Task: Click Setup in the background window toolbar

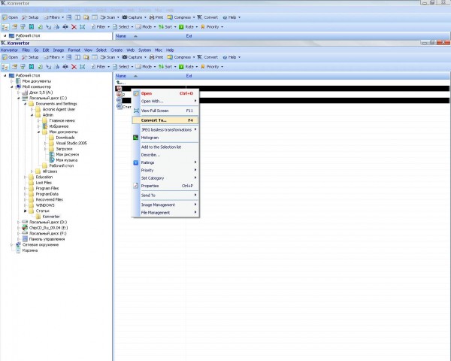Action: (x=30, y=17)
